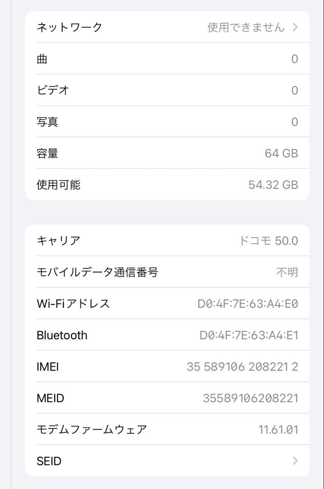Tap the 11.61.01 firmware version

click(279, 429)
